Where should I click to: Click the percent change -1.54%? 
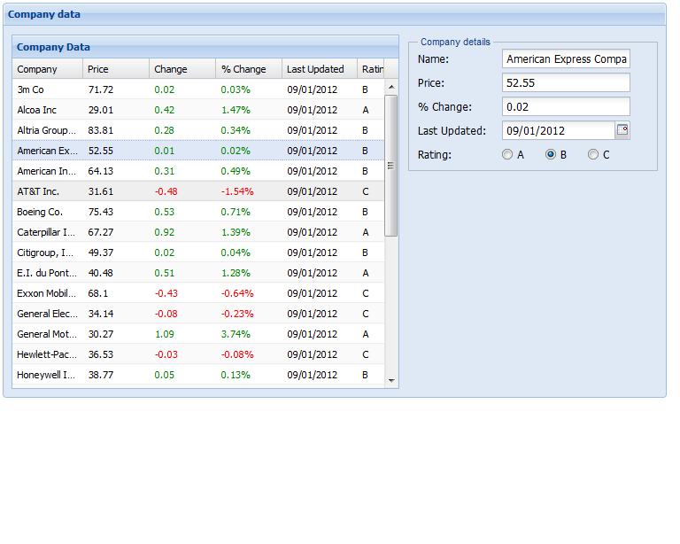237,191
